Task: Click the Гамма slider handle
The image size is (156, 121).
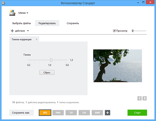Action: tap(51, 60)
